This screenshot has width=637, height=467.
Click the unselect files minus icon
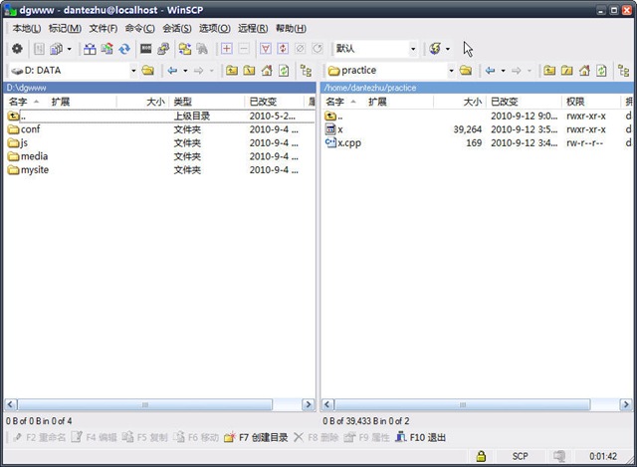click(x=244, y=49)
